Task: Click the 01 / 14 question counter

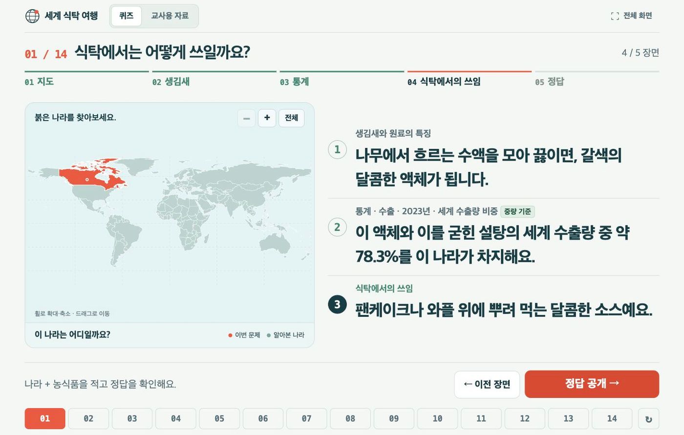Action: click(46, 54)
